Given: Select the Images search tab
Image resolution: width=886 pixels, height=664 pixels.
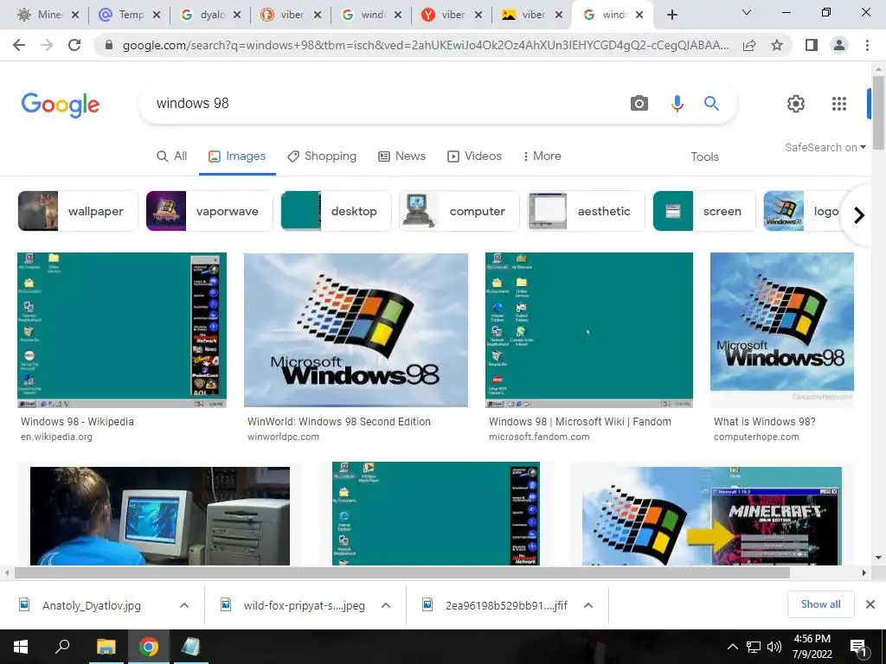Looking at the screenshot, I should [237, 156].
